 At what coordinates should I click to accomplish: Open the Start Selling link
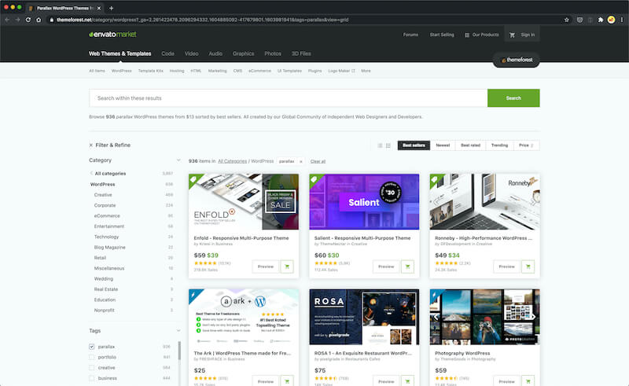click(x=442, y=35)
